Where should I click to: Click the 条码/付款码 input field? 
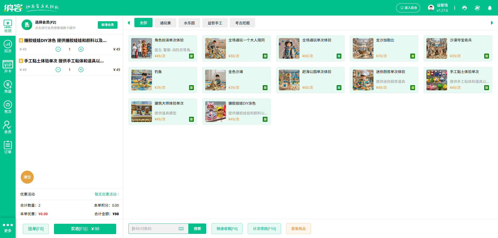pos(154,229)
